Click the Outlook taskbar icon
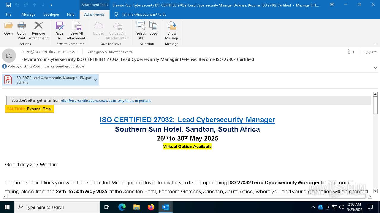Screen dimensions: 380x213 pos(166,207)
